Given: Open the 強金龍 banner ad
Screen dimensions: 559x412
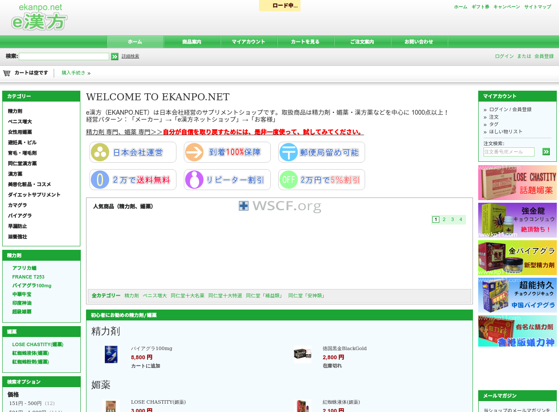Looking at the screenshot, I should pos(518,220).
